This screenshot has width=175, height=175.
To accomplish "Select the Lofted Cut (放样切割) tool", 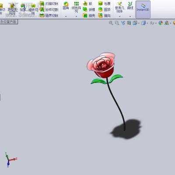I will click(49, 10).
